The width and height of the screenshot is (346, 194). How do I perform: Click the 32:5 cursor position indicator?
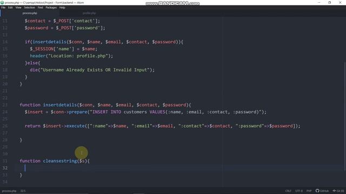23,191
